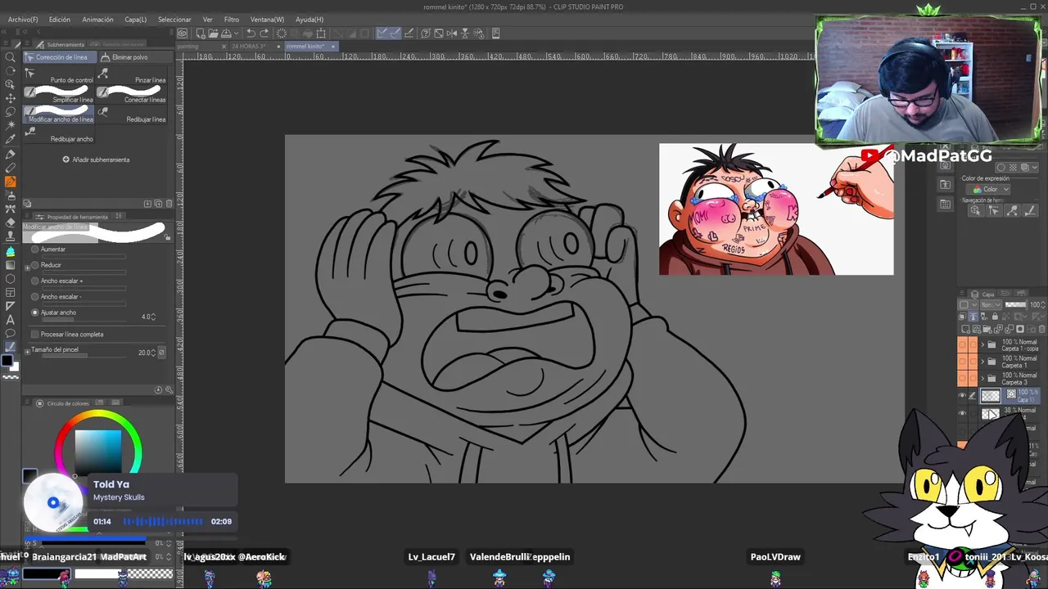The width and height of the screenshot is (1048, 589).
Task: Select the Simplificar línea subtool
Action: (60, 95)
